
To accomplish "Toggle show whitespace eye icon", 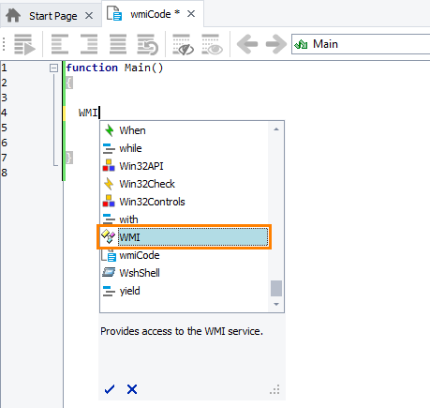I will point(212,45).
